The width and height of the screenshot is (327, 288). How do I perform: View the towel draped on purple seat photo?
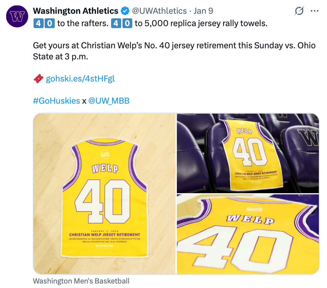(248, 153)
